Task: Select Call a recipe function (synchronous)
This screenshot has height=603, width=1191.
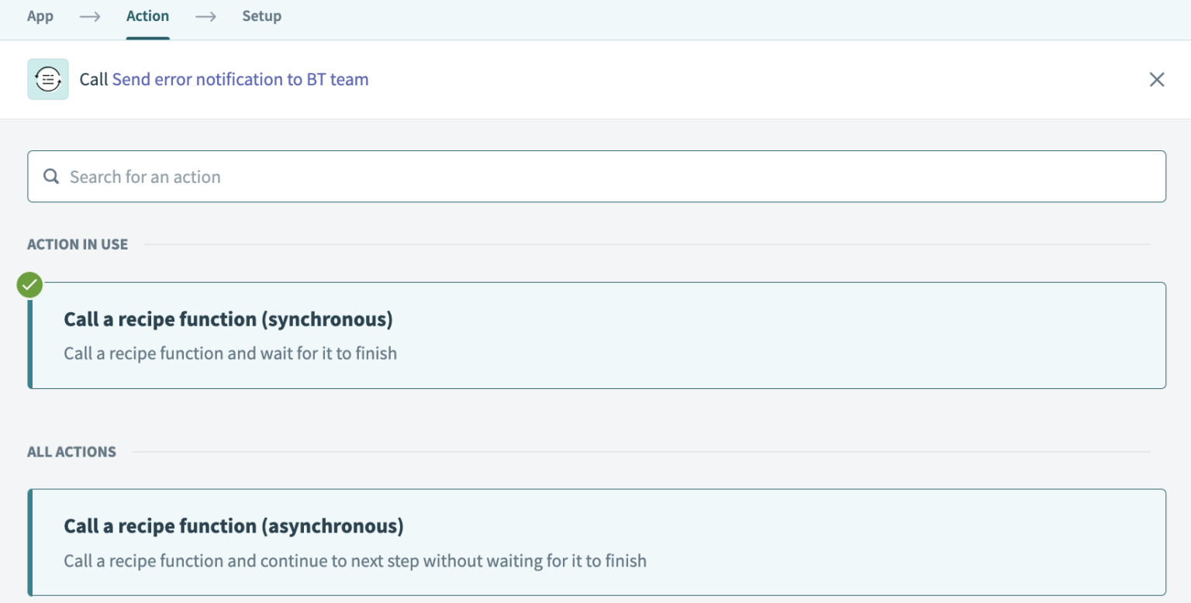Action: coord(597,335)
